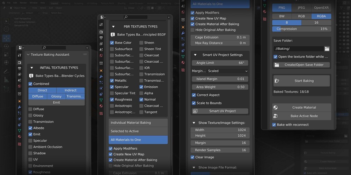The width and height of the screenshot is (351, 175).
Task: Open Render properties icon in Initial Textures panel sidebar
Action: pos(20,63)
